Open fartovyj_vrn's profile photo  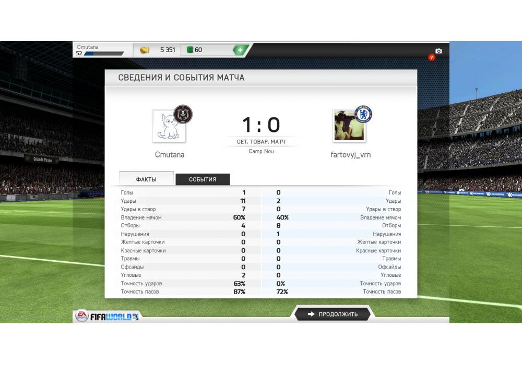click(349, 126)
